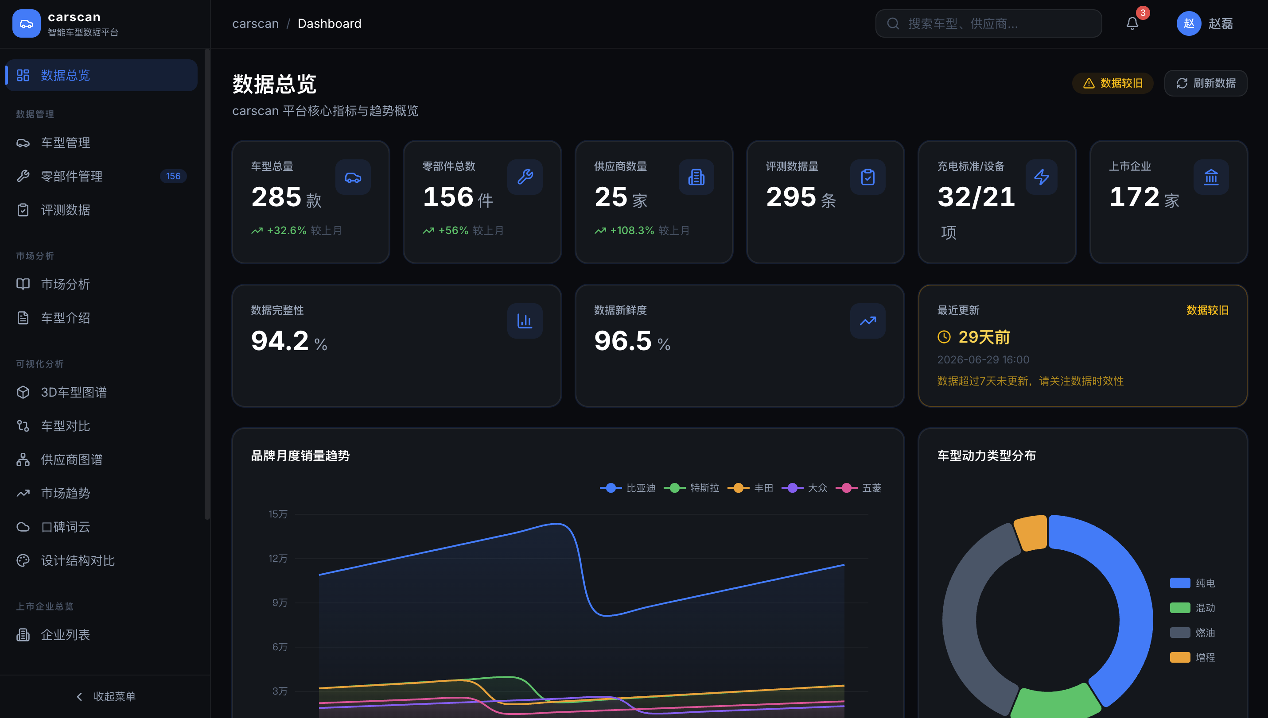Open 车型管理 in the sidebar

tap(101, 143)
